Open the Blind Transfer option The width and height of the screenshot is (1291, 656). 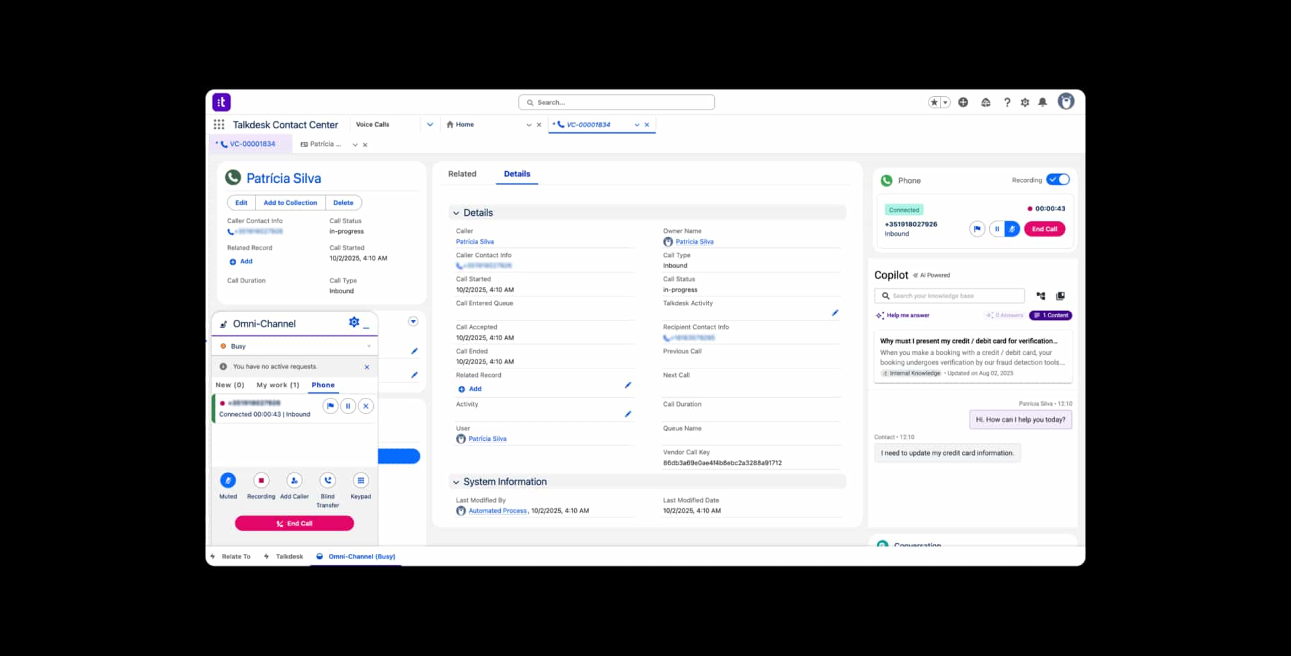(x=327, y=480)
